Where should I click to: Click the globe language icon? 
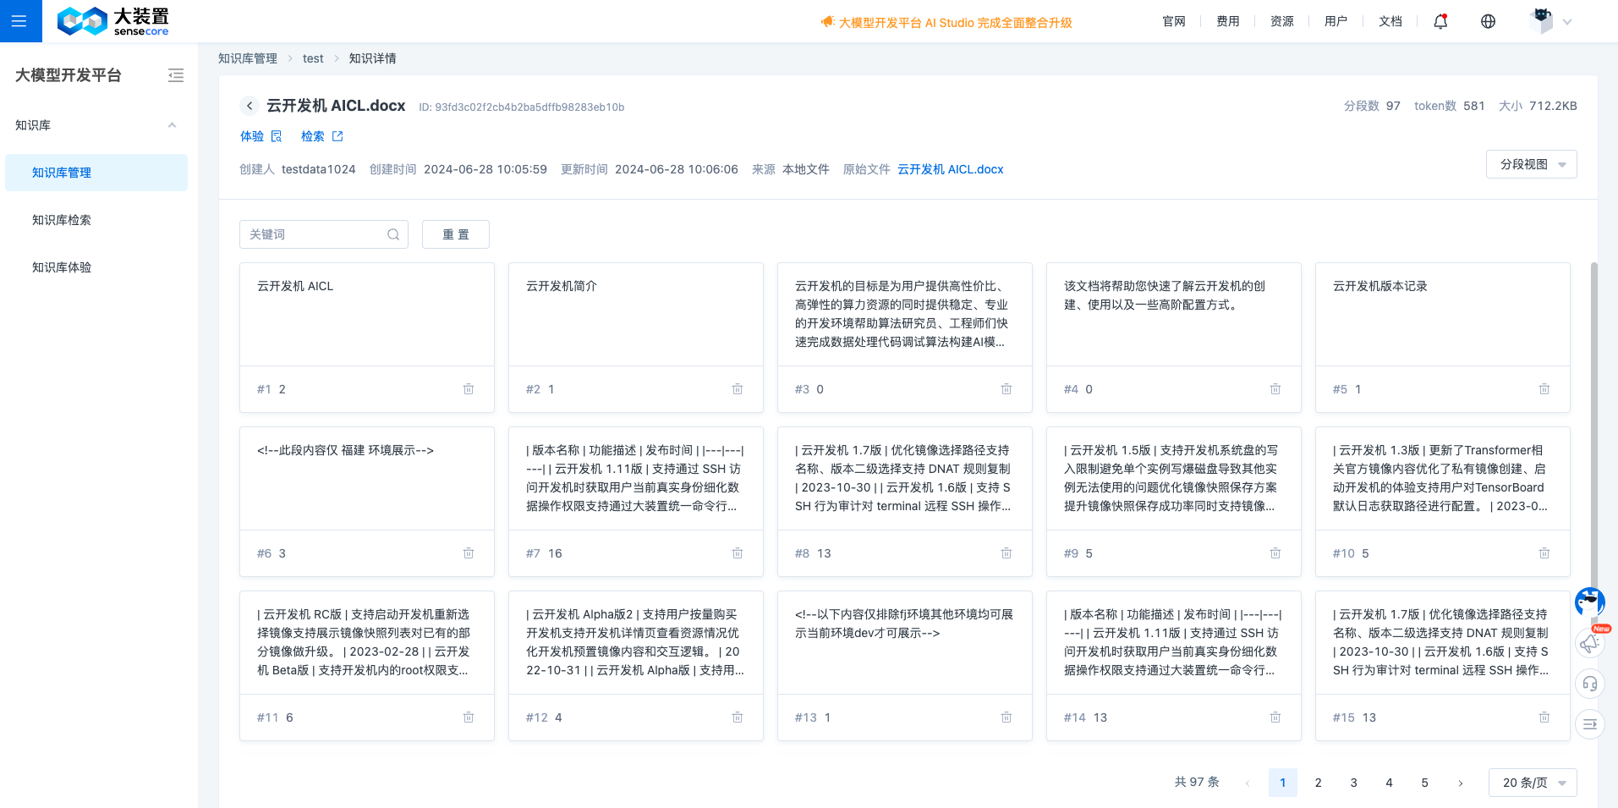pyautogui.click(x=1488, y=21)
